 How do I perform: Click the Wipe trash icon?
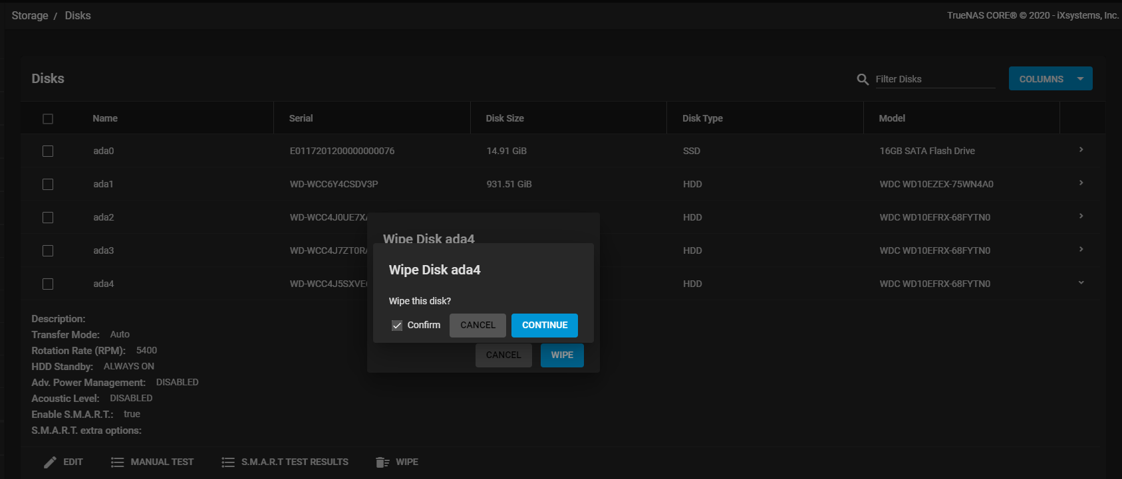382,462
